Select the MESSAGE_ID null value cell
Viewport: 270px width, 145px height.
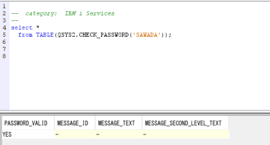coord(75,134)
